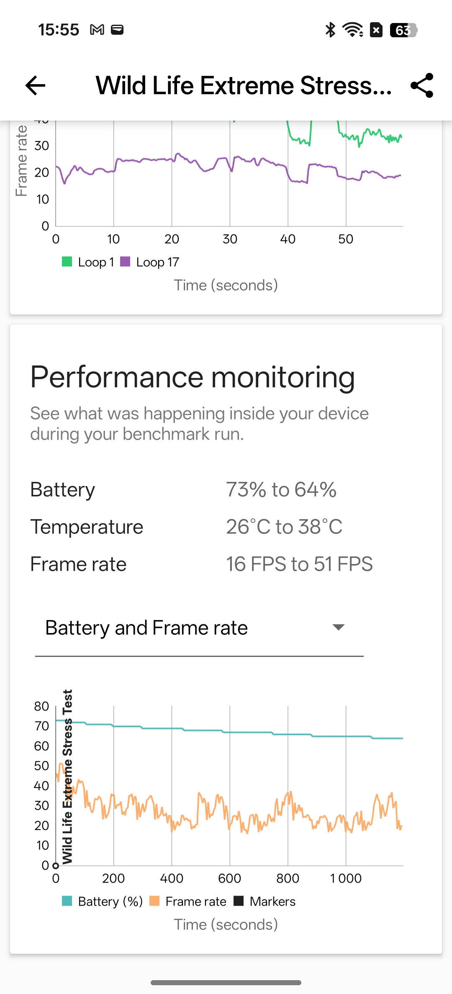Toggle Frame rate series in legend
The width and height of the screenshot is (452, 994).
click(x=188, y=901)
